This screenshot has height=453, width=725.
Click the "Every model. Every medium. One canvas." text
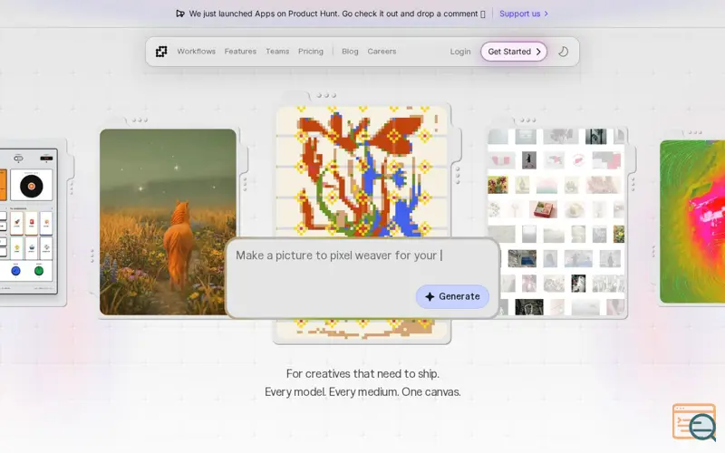[x=362, y=392]
